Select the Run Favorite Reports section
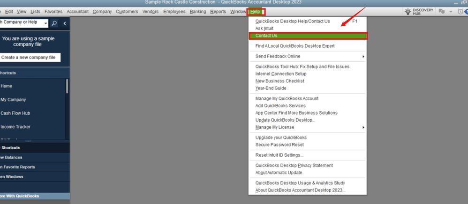 coord(35,167)
